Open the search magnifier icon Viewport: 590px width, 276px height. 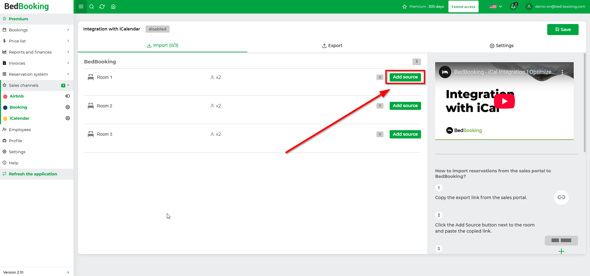[91, 6]
